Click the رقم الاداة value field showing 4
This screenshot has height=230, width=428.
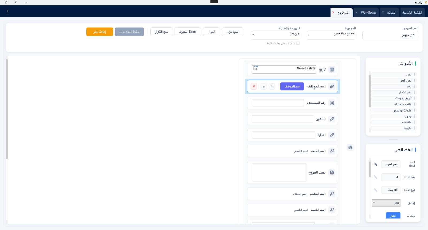391,177
